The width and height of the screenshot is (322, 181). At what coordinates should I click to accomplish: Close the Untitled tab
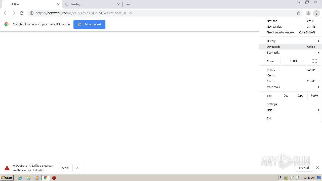click(x=58, y=4)
